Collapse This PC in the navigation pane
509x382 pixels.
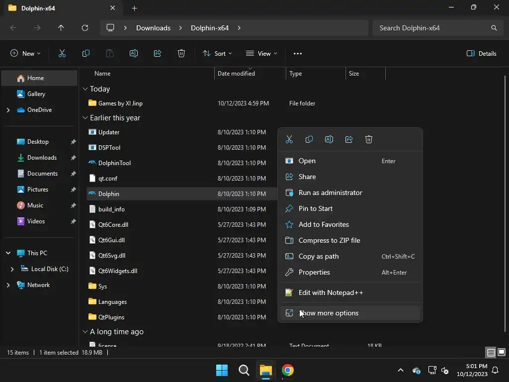[8, 253]
